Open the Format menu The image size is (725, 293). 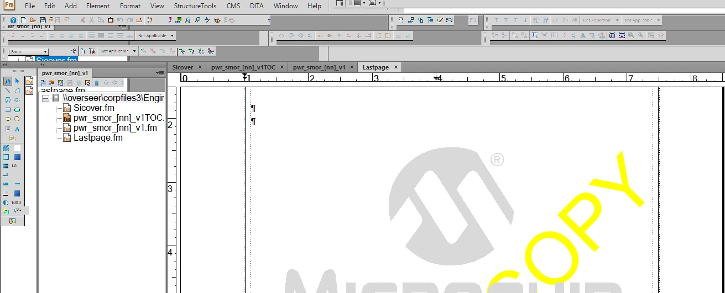tap(130, 6)
